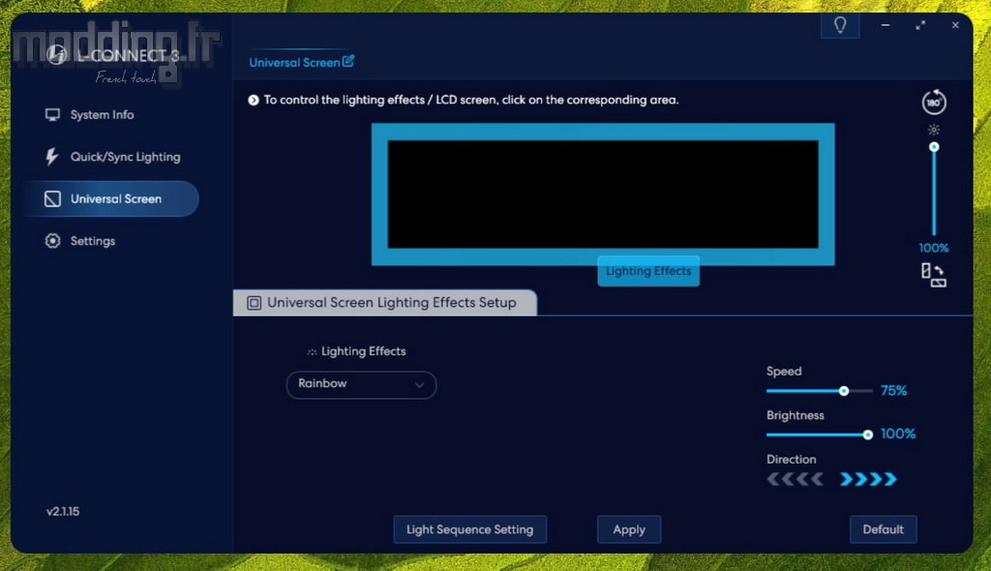Click the edit pencil next to Universal Screen

point(348,62)
